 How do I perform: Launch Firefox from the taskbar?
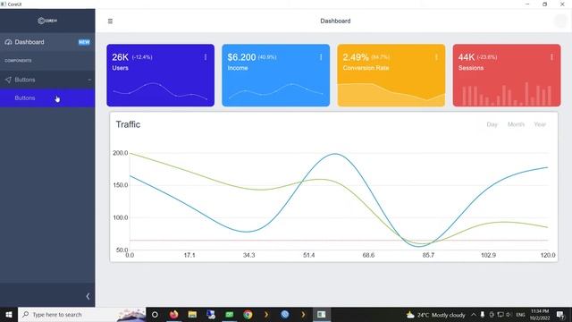[x=173, y=314]
